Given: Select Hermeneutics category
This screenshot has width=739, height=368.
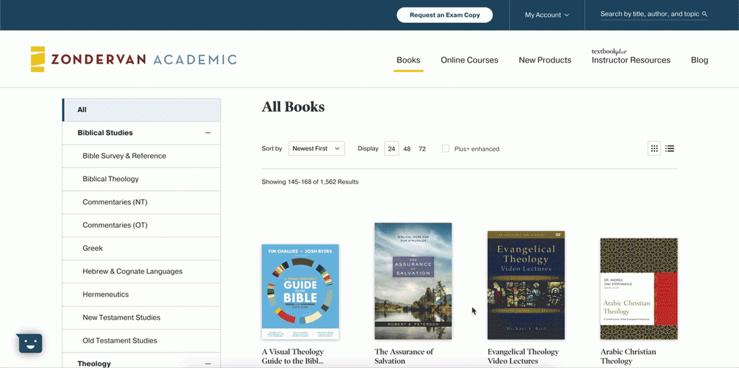Looking at the screenshot, I should pyautogui.click(x=141, y=294).
